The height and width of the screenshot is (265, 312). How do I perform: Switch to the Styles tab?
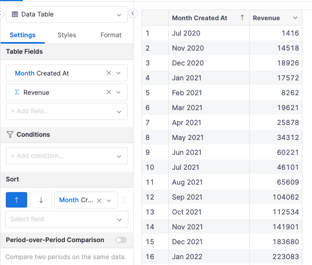(67, 35)
